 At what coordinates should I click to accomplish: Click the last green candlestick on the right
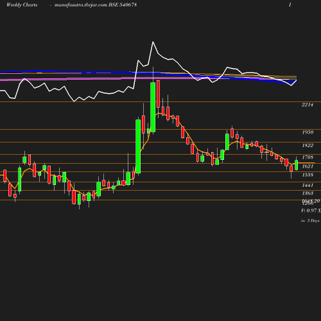[x=297, y=165]
